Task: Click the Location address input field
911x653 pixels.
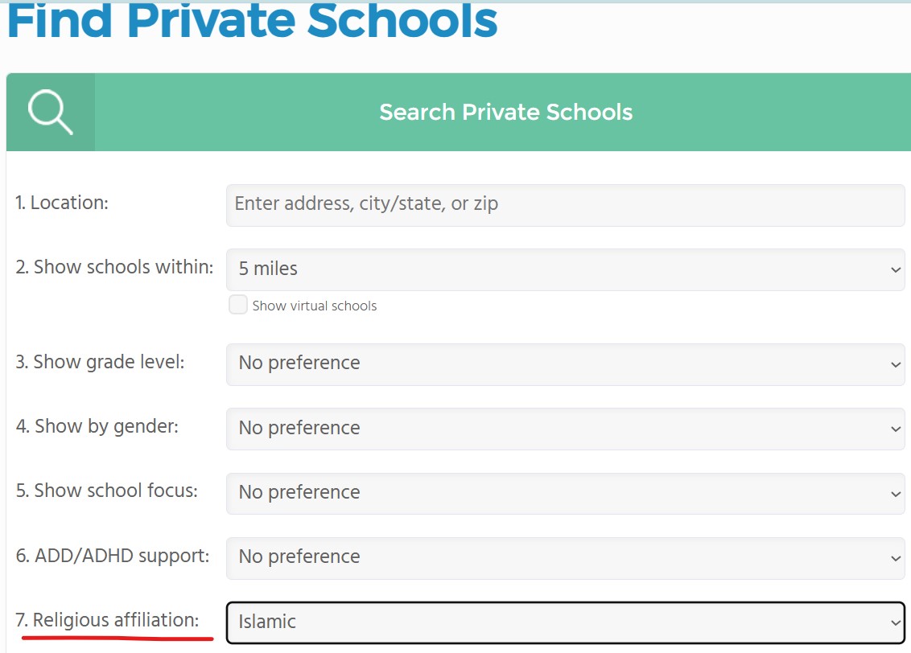Action: (565, 204)
